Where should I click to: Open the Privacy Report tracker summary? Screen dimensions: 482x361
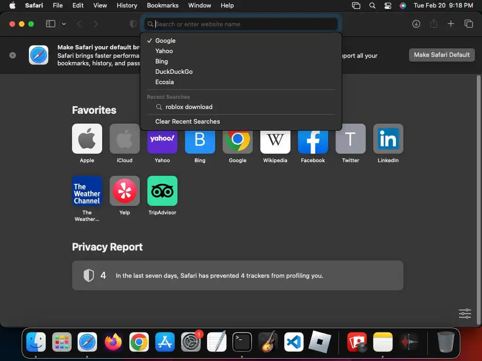click(x=238, y=275)
